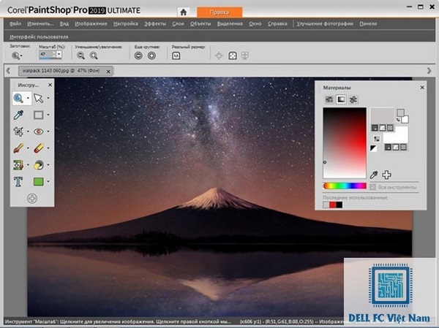
Task: Open the Масштаб value dropdown arrow
Action: [x=59, y=54]
